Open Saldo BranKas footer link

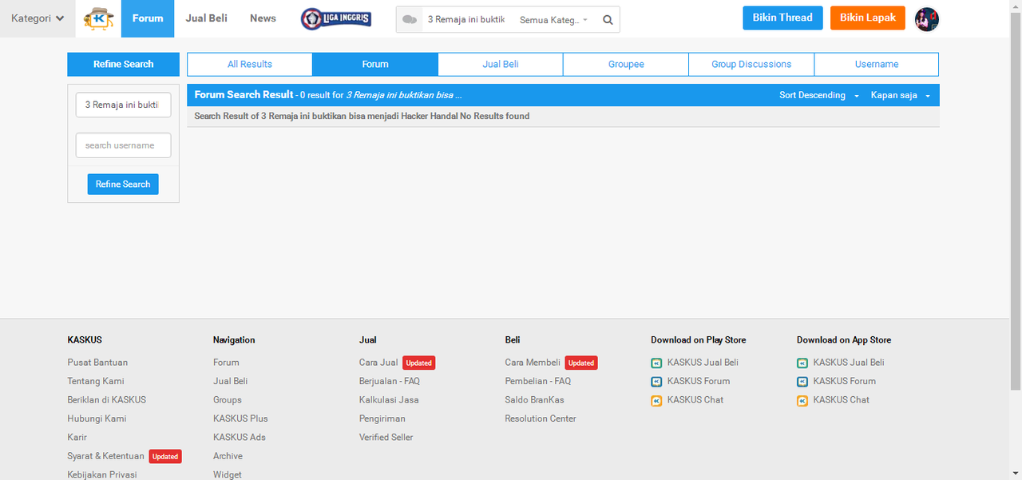pyautogui.click(x=534, y=400)
